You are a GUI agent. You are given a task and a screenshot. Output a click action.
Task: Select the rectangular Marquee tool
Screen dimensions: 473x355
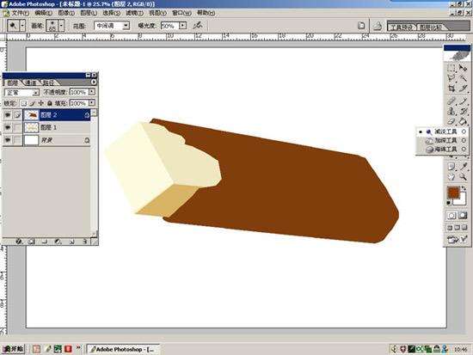coord(451,69)
